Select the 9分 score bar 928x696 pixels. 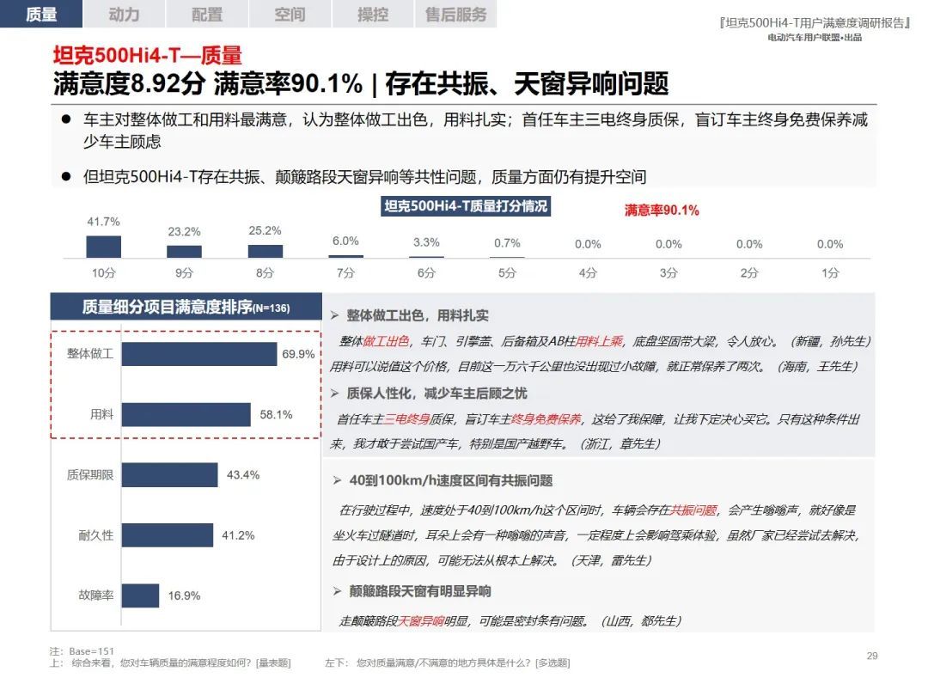(x=184, y=252)
